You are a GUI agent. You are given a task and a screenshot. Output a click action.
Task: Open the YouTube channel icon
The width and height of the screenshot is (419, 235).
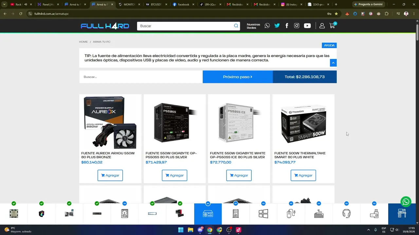[x=307, y=26]
